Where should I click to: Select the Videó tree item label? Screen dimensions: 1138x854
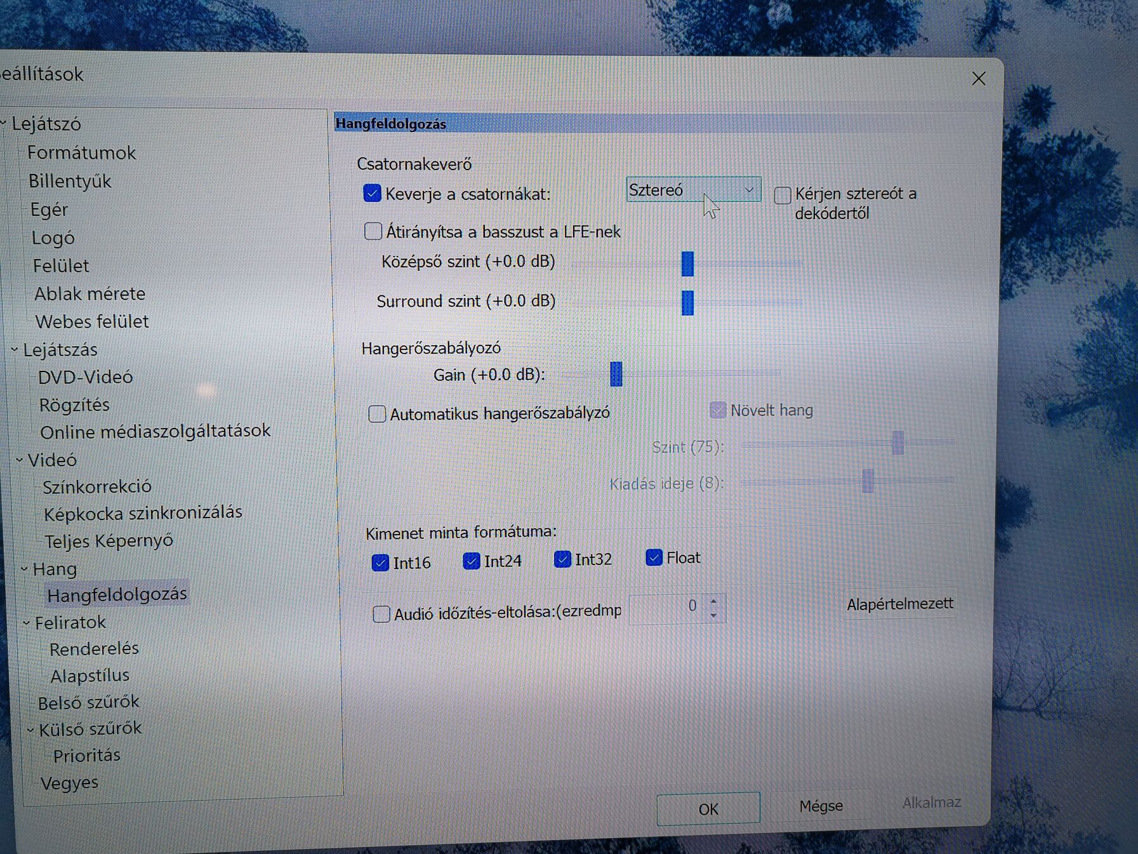tap(52, 460)
